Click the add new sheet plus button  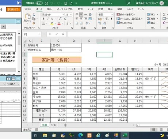tap(65, 125)
